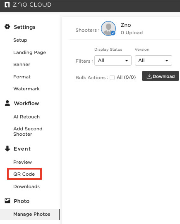Open the Landing Page settings

coord(29,52)
